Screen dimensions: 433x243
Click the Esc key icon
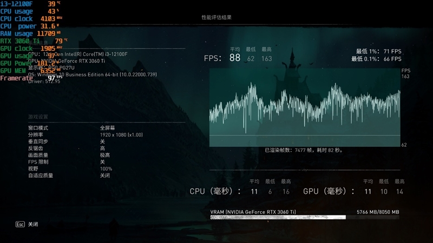click(x=20, y=224)
